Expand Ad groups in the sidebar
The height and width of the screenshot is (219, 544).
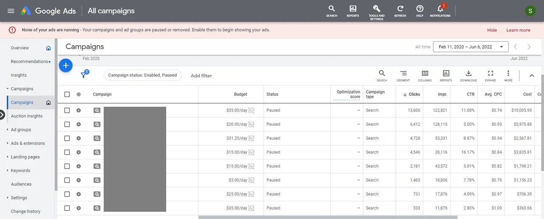pyautogui.click(x=21, y=130)
